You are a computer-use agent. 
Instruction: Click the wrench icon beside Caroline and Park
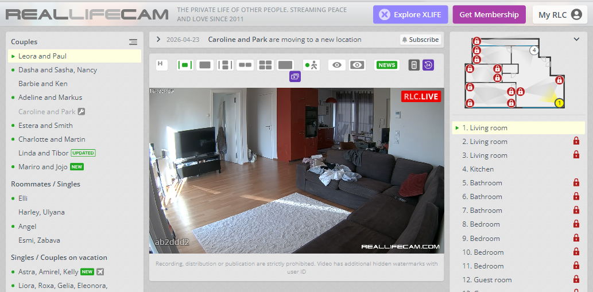coord(82,111)
